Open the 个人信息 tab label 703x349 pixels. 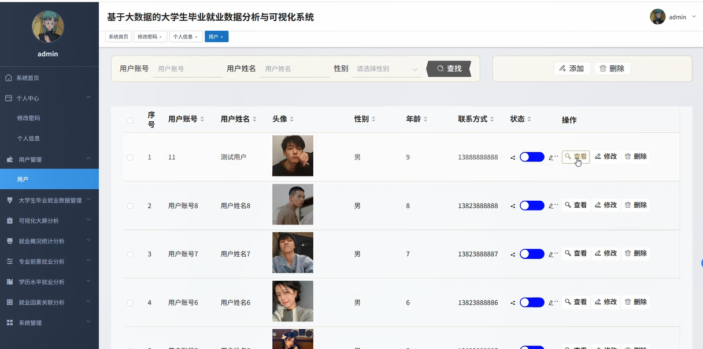pyautogui.click(x=183, y=36)
